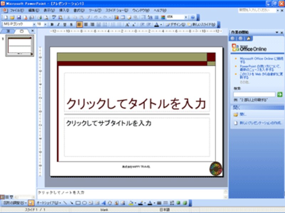Toggle Center alignment button

86,24
